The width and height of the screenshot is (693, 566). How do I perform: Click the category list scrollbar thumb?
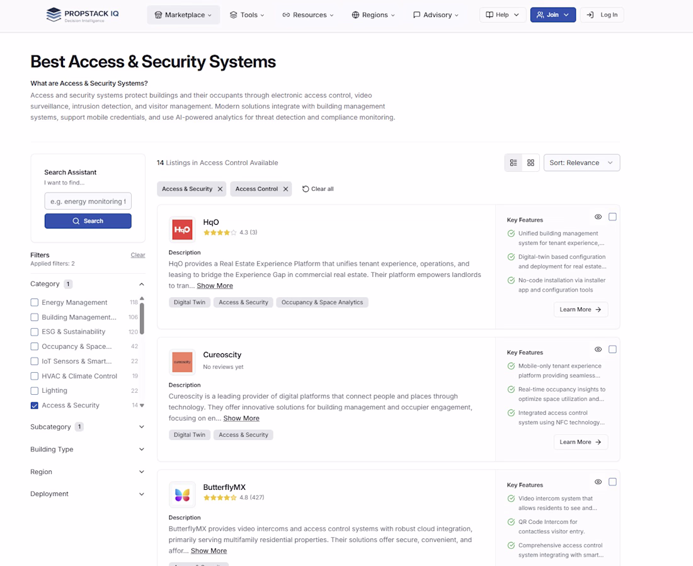142,318
